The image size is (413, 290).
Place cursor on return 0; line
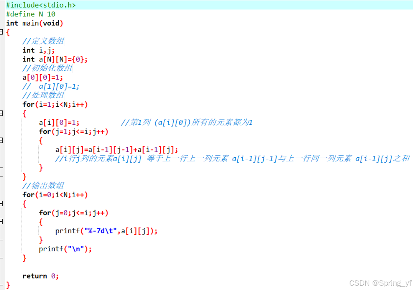(x=41, y=276)
